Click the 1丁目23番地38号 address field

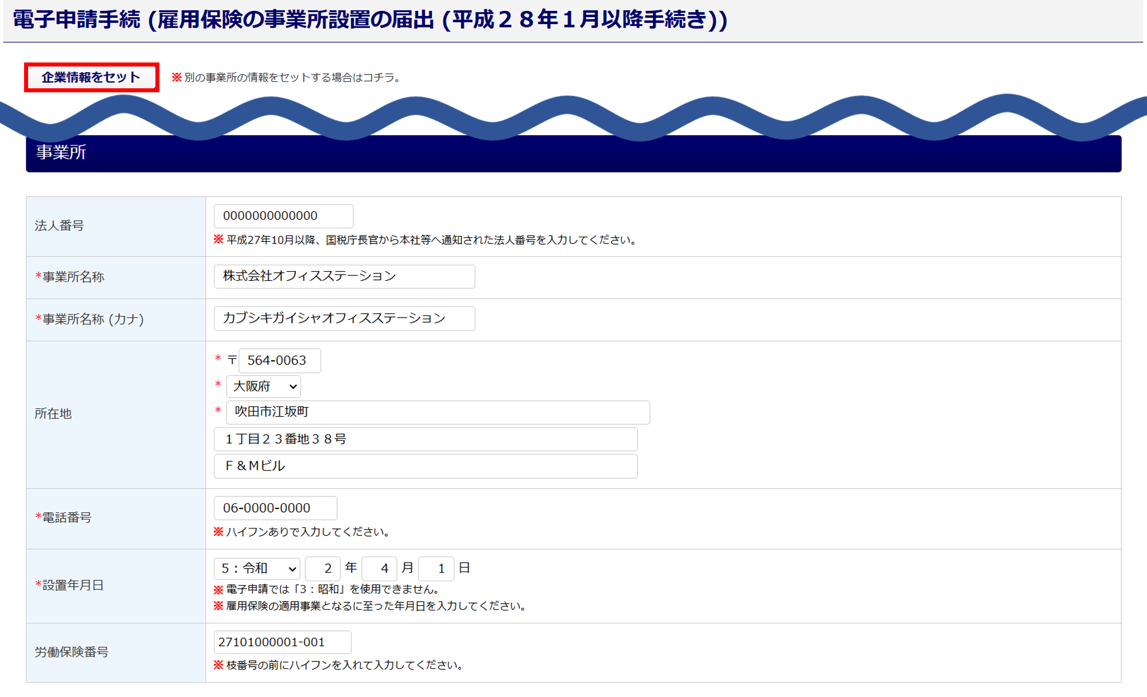click(x=425, y=439)
